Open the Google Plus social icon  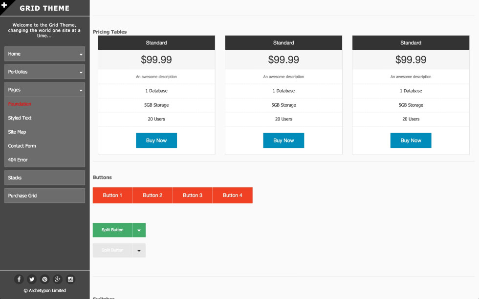click(58, 279)
